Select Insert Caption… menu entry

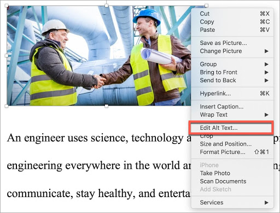tap(232, 107)
